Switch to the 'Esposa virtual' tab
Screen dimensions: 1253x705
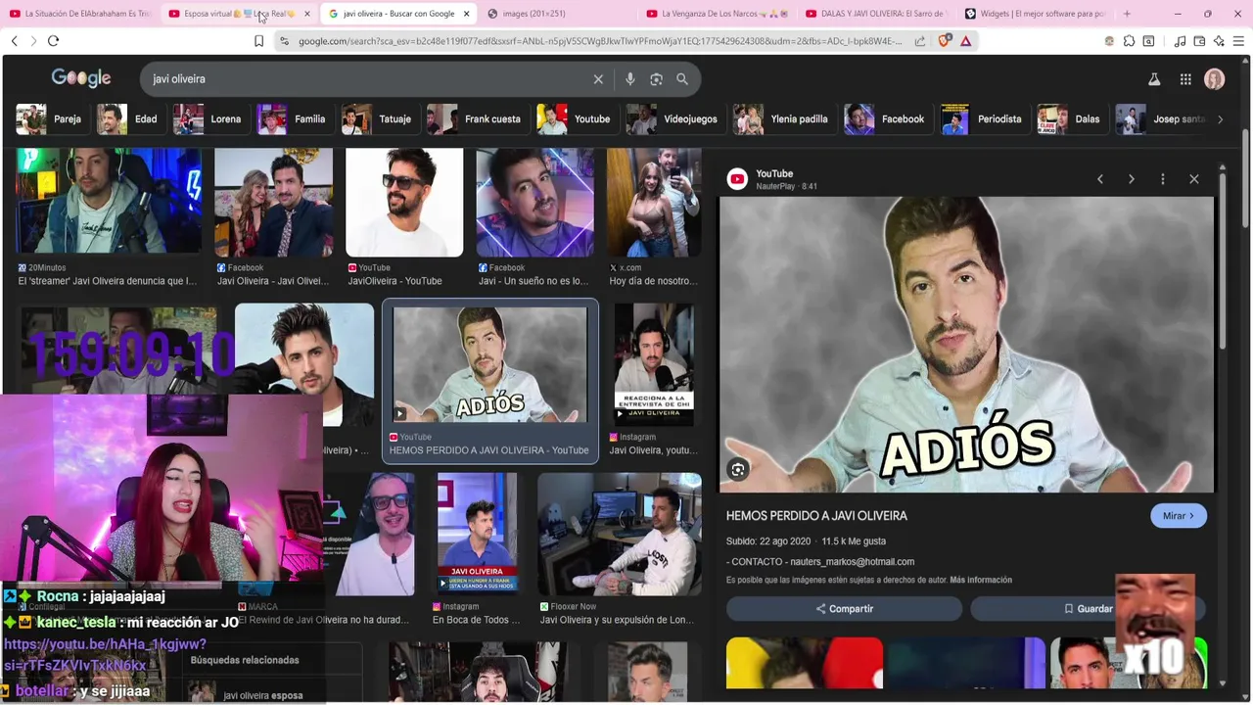tap(240, 14)
